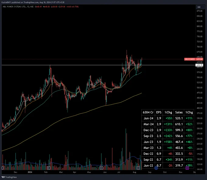Click the 'Dec-23' row label

coord(148,130)
